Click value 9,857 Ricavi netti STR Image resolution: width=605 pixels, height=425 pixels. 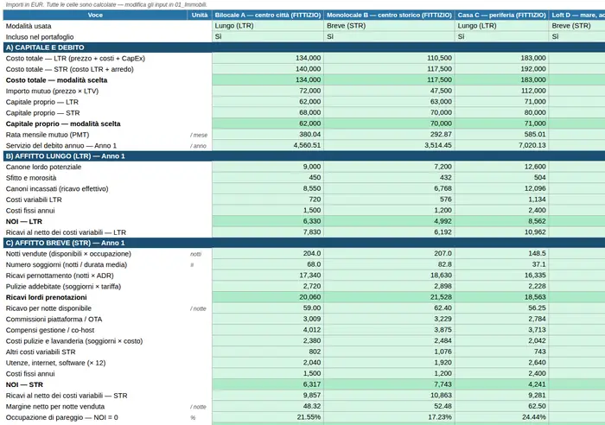[312, 395]
